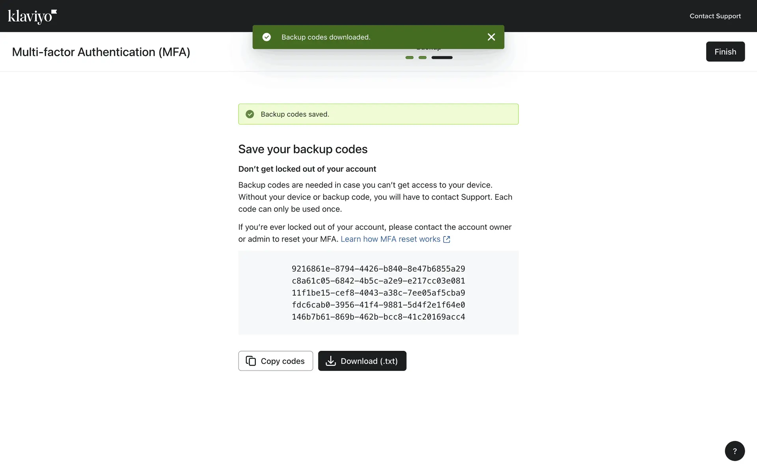This screenshot has height=473, width=757.
Task: Open Learn how MFA reset works
Action: pos(390,239)
